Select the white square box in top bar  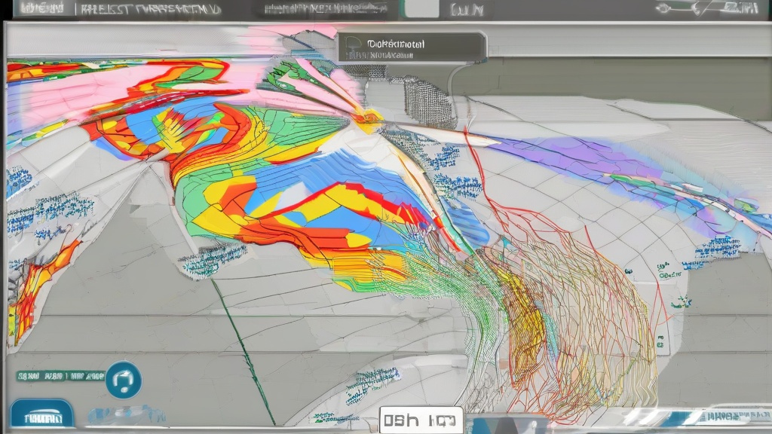point(422,9)
